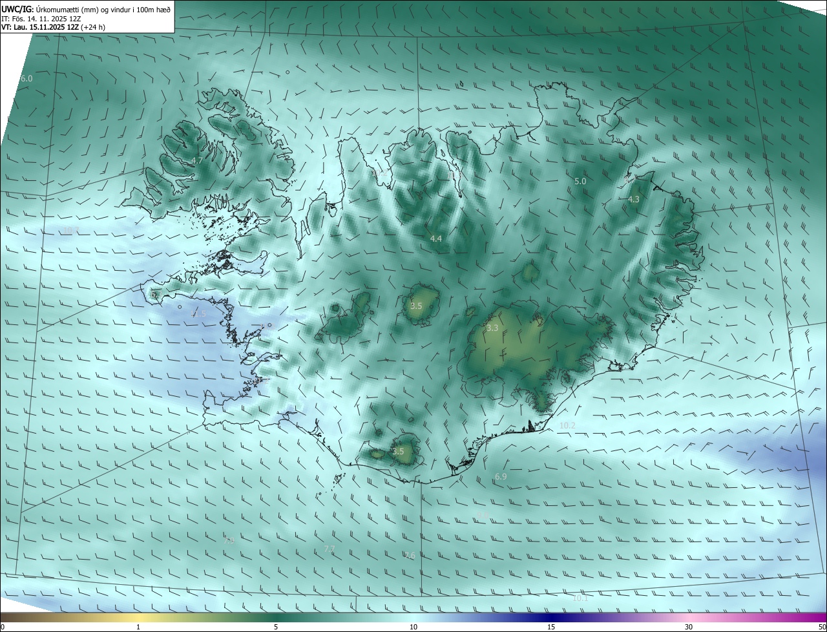This screenshot has height=632, width=827.
Task: Click the 1 tick on the color scale
Action: click(138, 627)
